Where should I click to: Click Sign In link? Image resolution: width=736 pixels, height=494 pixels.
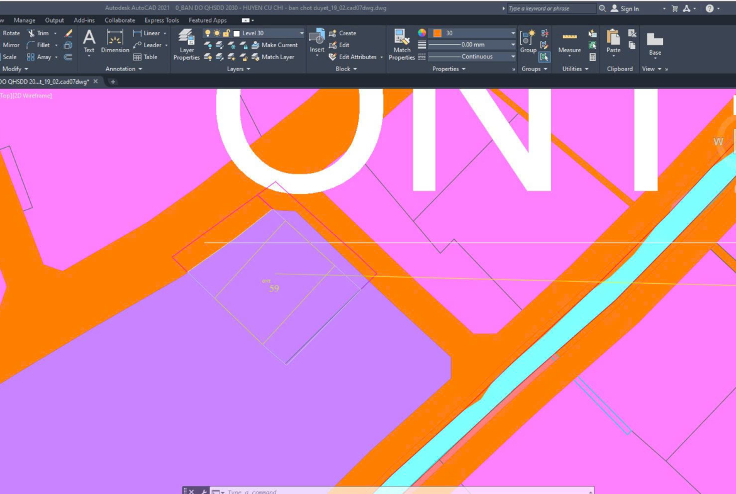[629, 9]
